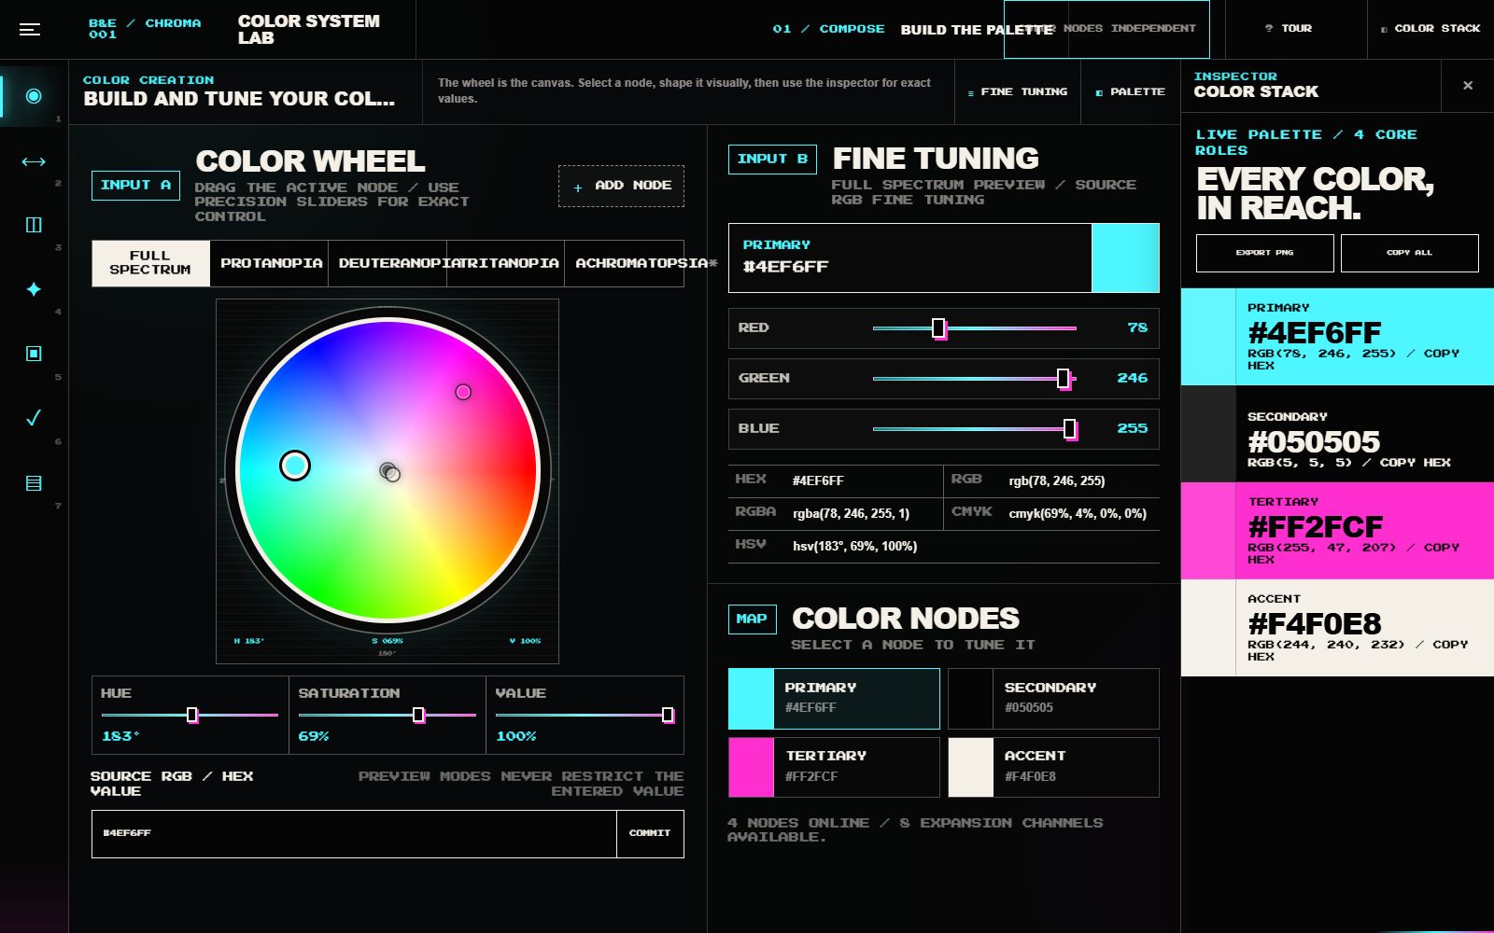
Task: Click the Hue 183° value
Action: 120,736
